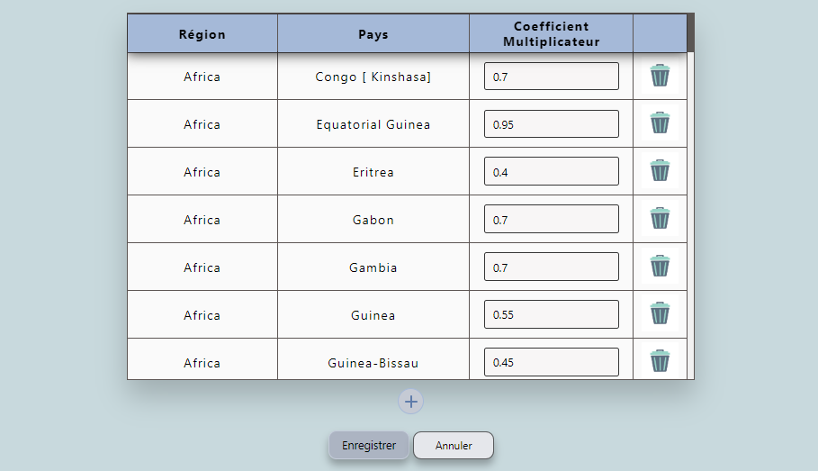
Task: Focus the Eritrea coefficient input showing 0.4
Action: (552, 171)
